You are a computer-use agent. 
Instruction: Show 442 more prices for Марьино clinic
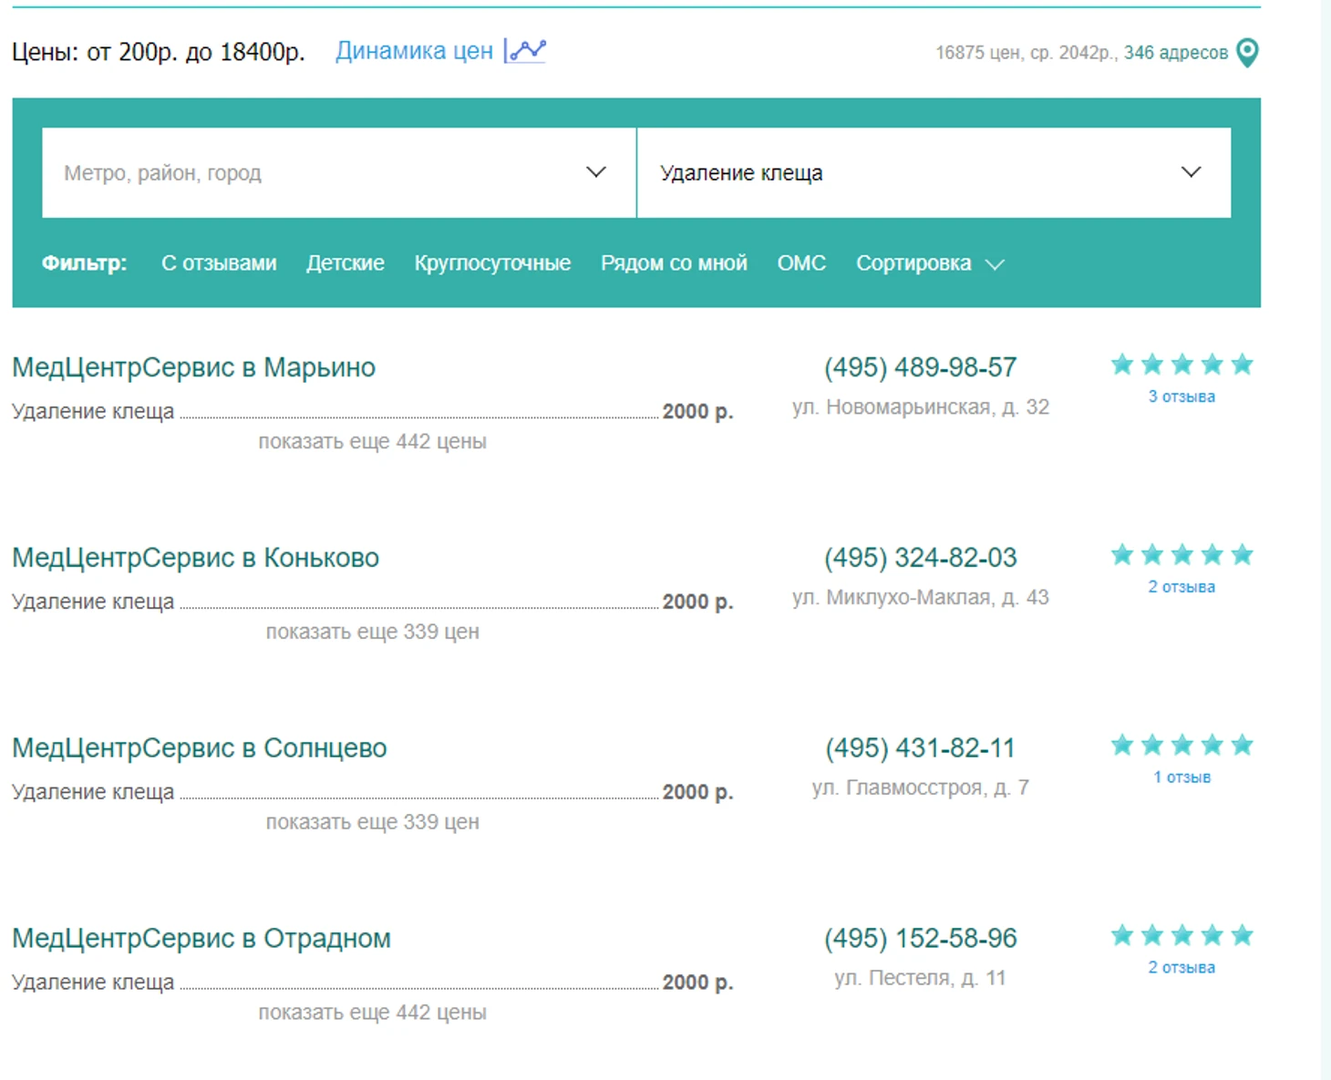coord(372,442)
